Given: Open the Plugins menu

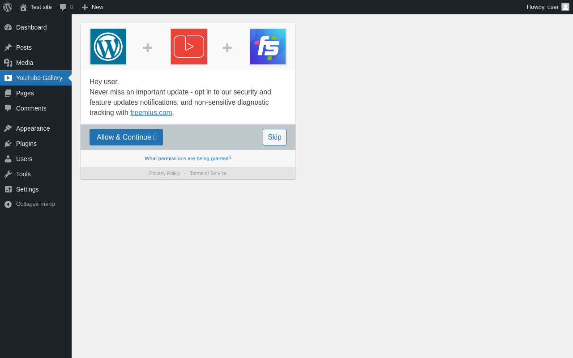Looking at the screenshot, I should pos(36,144).
